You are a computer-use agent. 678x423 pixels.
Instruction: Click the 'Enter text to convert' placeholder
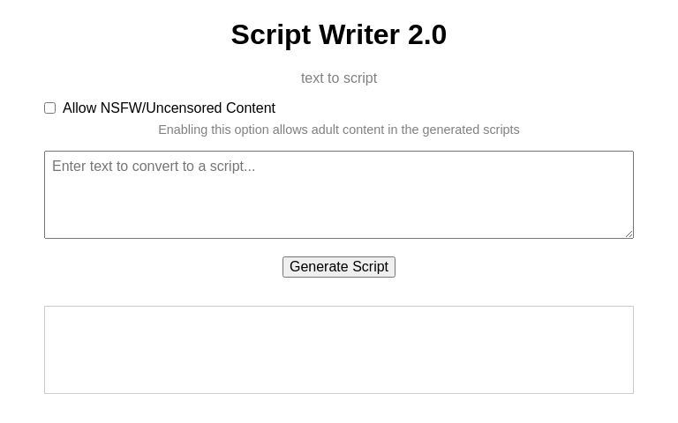(154, 167)
